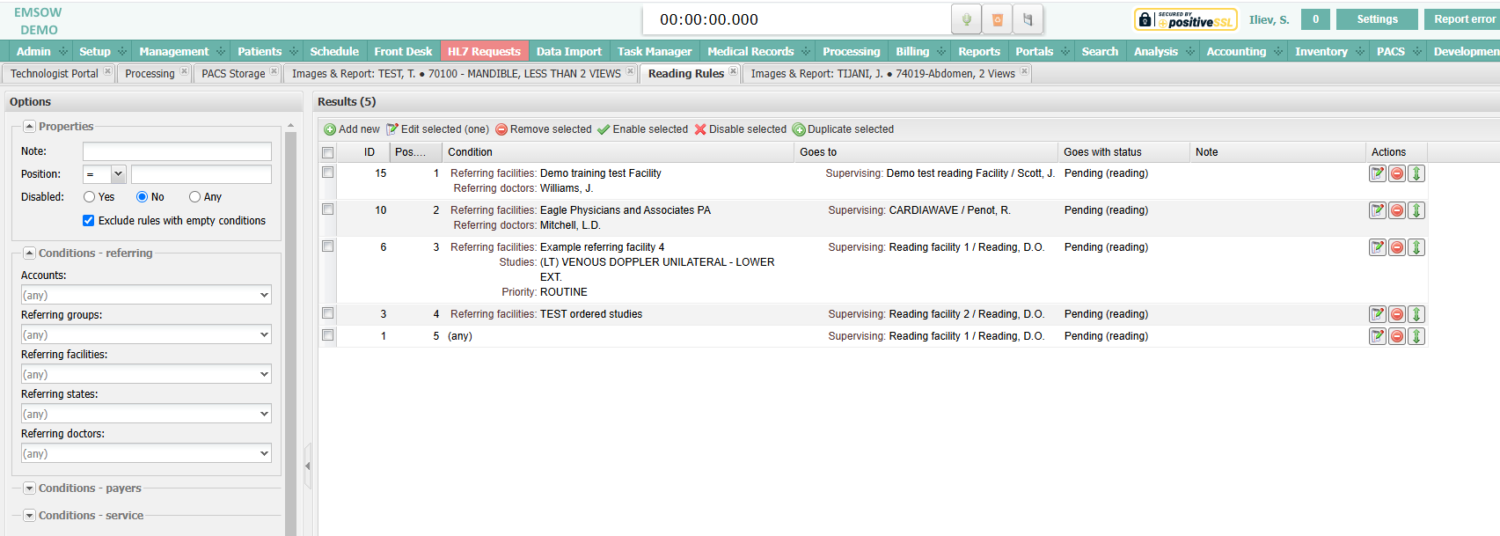Select the Yes radio for Disabled
Image resolution: width=1500 pixels, height=536 pixels.
pyautogui.click(x=90, y=197)
